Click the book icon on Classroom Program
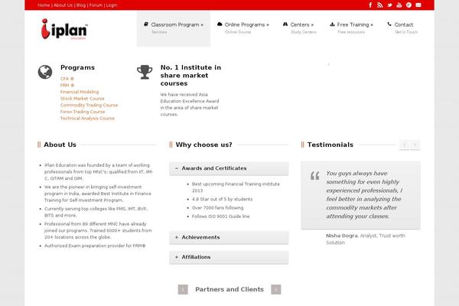This screenshot has height=306, width=459. point(146,24)
